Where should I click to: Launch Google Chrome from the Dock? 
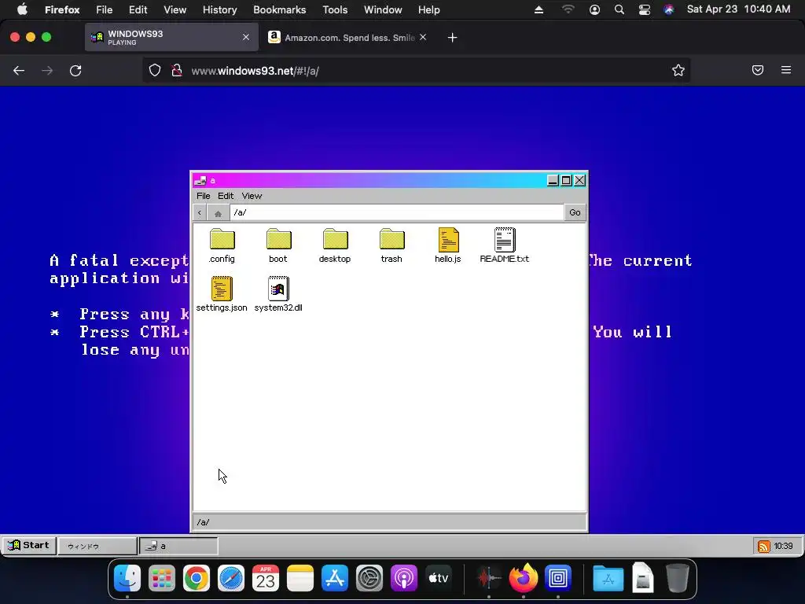(196, 578)
